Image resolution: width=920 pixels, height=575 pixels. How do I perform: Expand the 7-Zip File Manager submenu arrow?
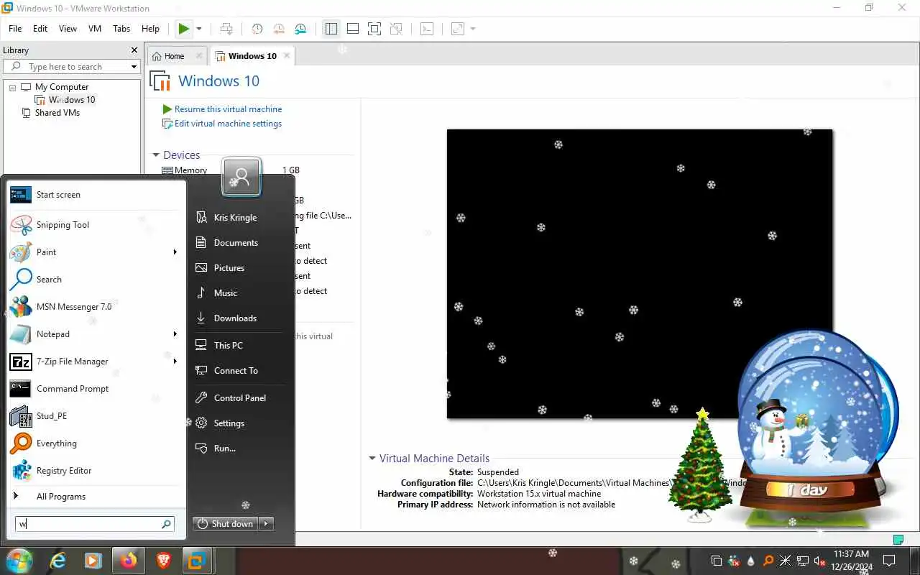(175, 362)
